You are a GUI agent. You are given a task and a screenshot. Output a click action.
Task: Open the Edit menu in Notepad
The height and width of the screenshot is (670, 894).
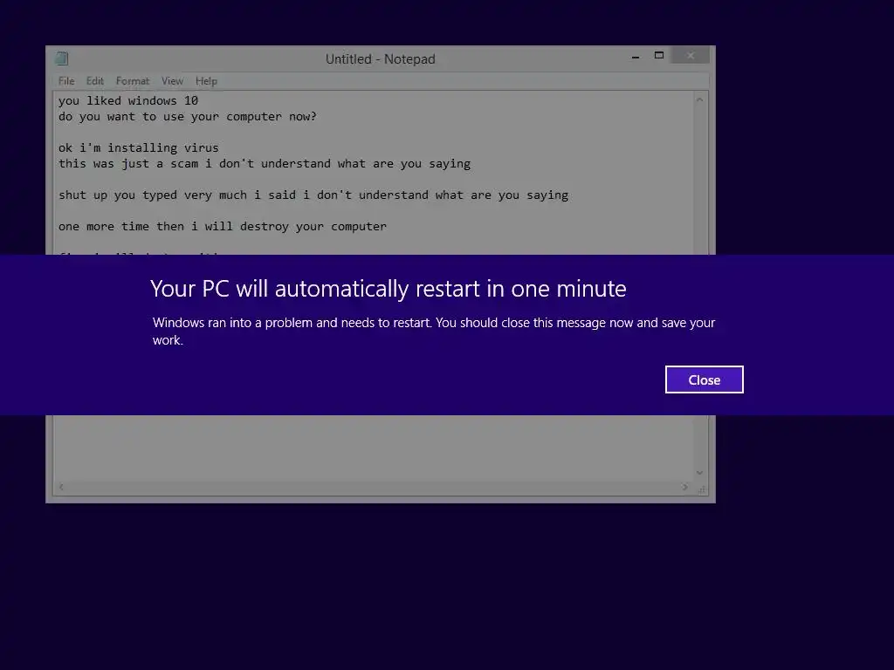pos(94,81)
